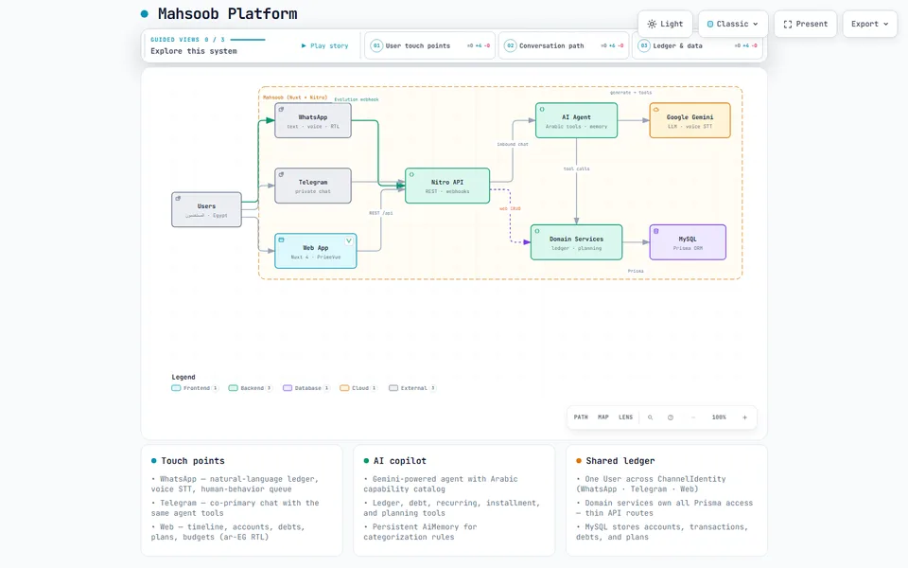This screenshot has width=908, height=568.
Task: Click the AI copilot card heading
Action: pos(399,461)
